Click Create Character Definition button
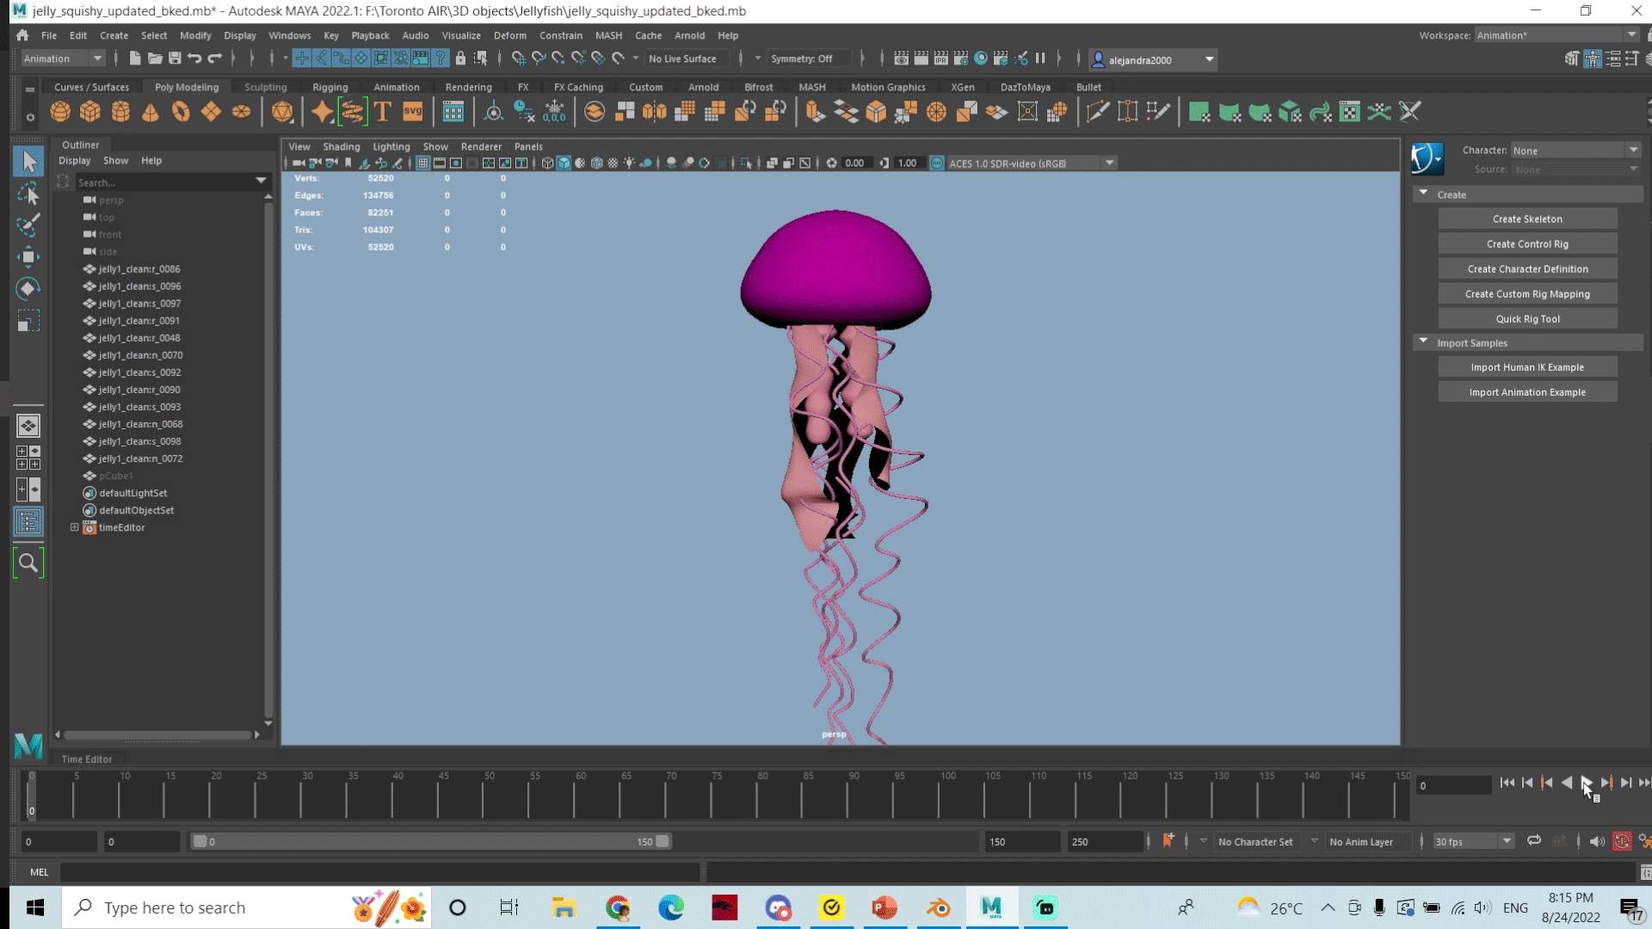The width and height of the screenshot is (1652, 929). coord(1527,269)
